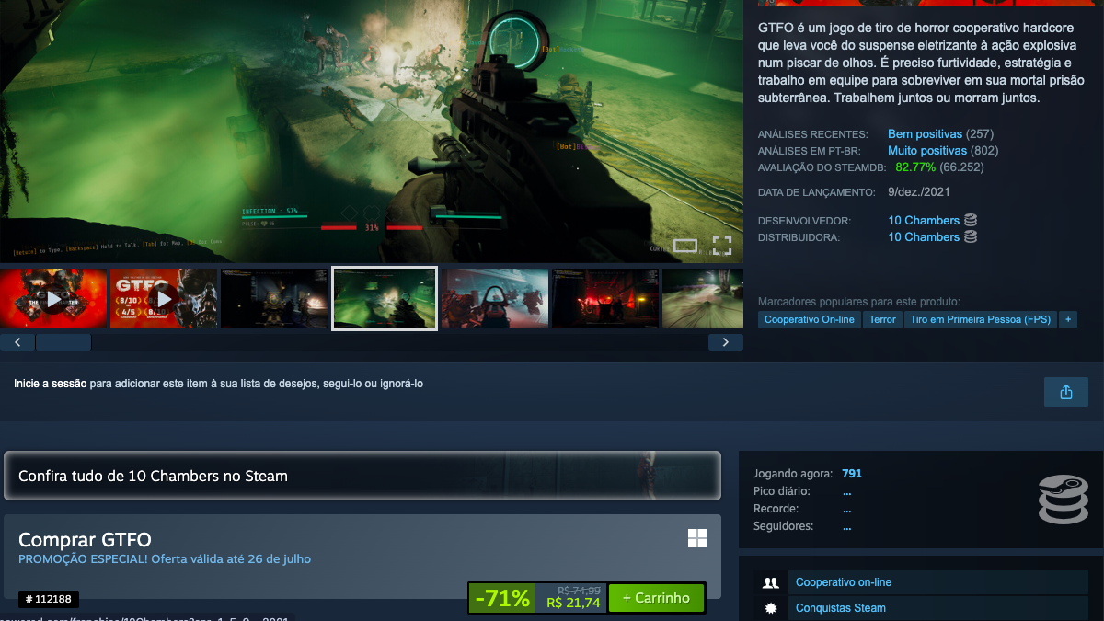
Task: Open the SteamDB icon next to Desenvolvedor
Action: click(971, 221)
